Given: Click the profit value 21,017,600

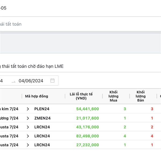Looking at the screenshot, I should (x=87, y=118).
